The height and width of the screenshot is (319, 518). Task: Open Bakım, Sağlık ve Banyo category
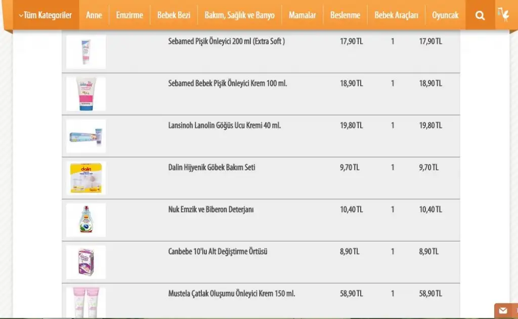pyautogui.click(x=239, y=15)
